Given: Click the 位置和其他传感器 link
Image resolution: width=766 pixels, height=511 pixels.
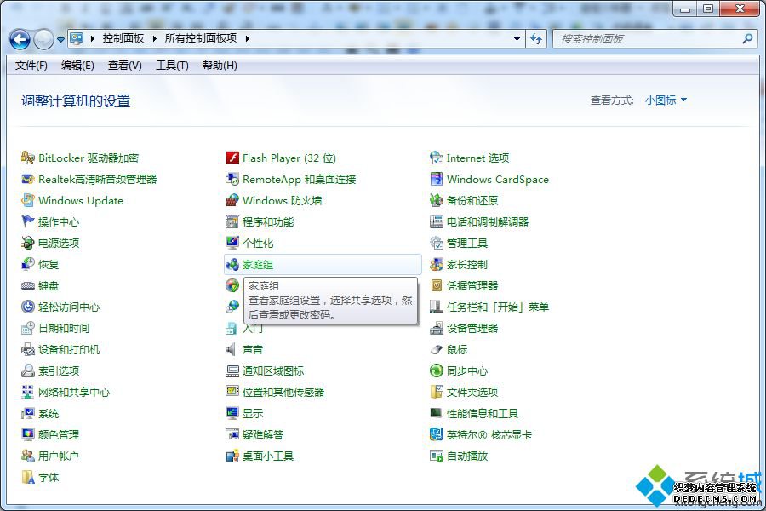Looking at the screenshot, I should [x=283, y=392].
